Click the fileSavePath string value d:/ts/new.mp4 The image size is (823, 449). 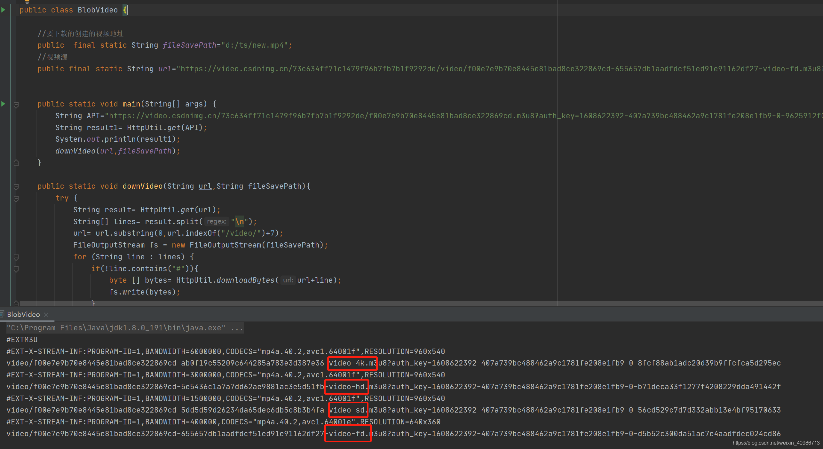tap(255, 45)
